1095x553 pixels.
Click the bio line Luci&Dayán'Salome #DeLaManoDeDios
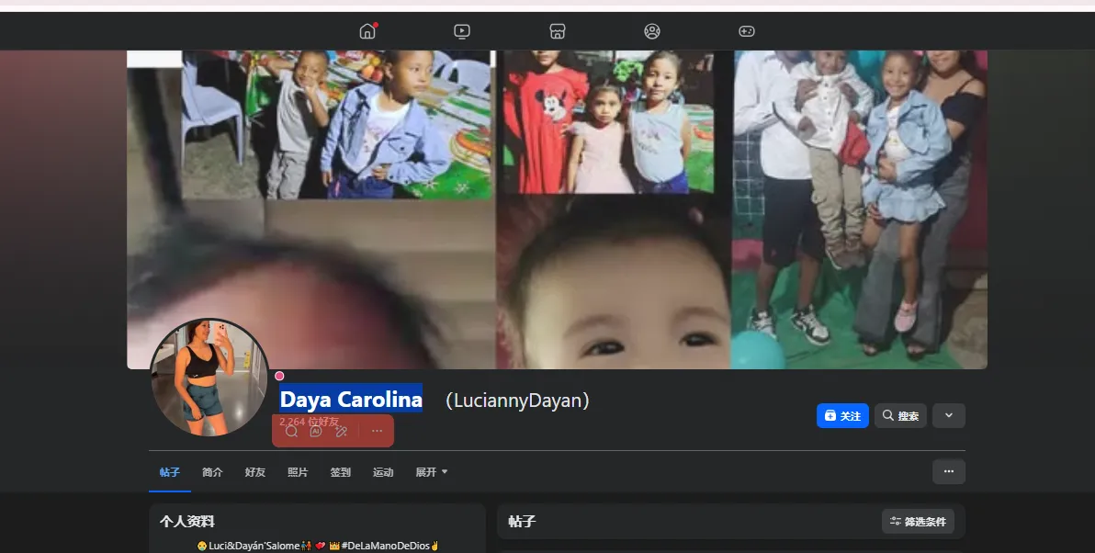click(x=319, y=546)
